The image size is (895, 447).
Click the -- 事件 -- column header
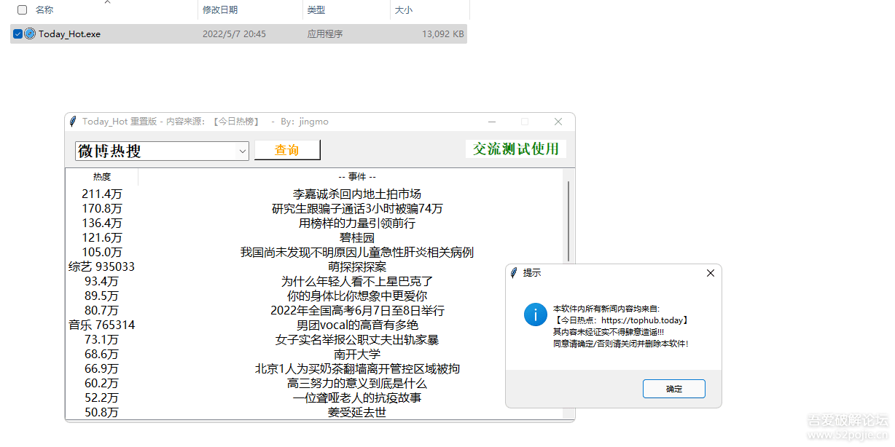point(357,176)
